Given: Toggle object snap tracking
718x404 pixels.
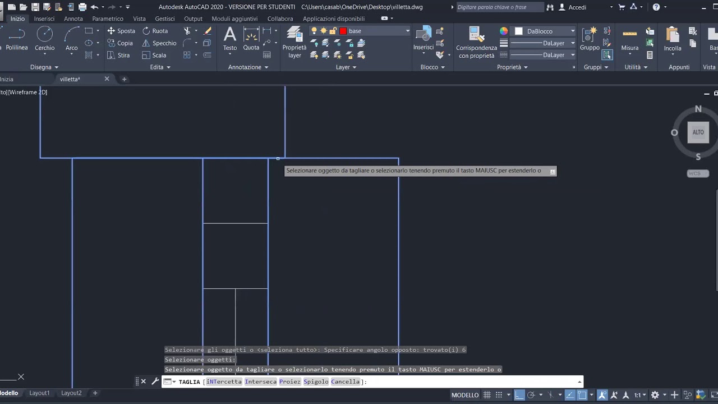Looking at the screenshot, I should [570, 395].
